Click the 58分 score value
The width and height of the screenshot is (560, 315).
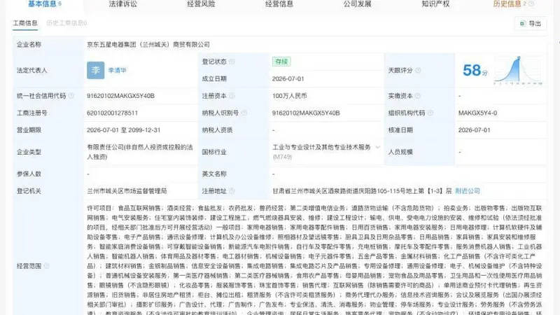[475, 71]
